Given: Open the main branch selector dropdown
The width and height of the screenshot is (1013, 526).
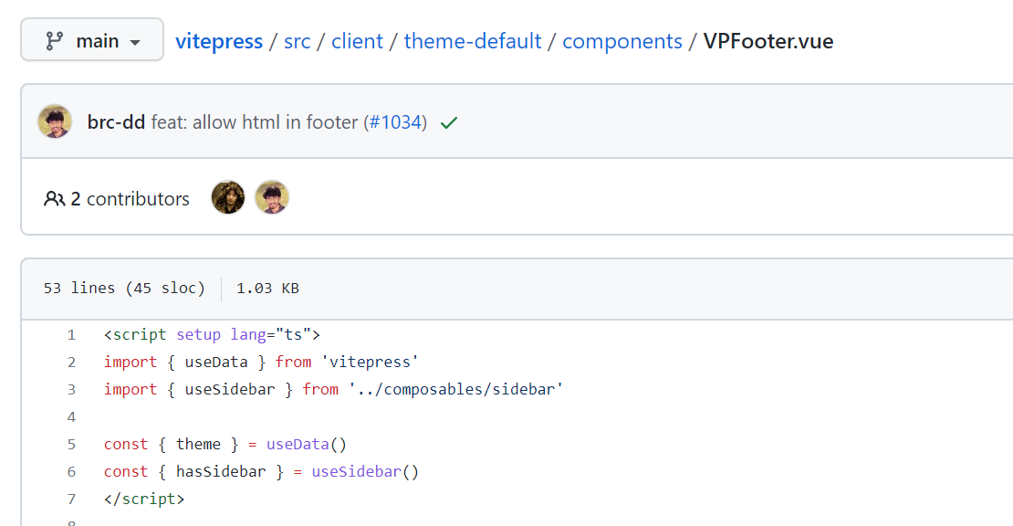Looking at the screenshot, I should tap(92, 40).
